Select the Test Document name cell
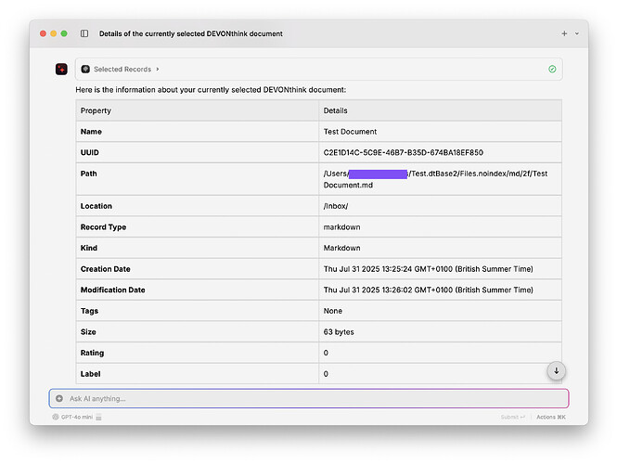Viewport: 617px width, 464px height. pyautogui.click(x=350, y=132)
